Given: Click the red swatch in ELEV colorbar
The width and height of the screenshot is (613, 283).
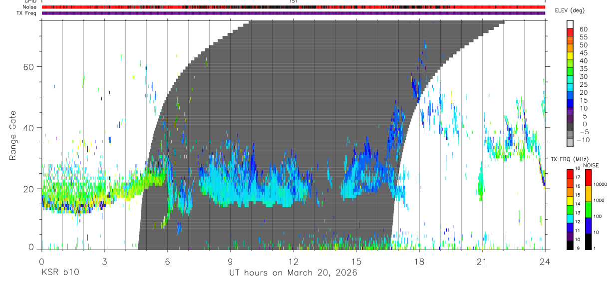Looking at the screenshot, I should click(x=570, y=32).
